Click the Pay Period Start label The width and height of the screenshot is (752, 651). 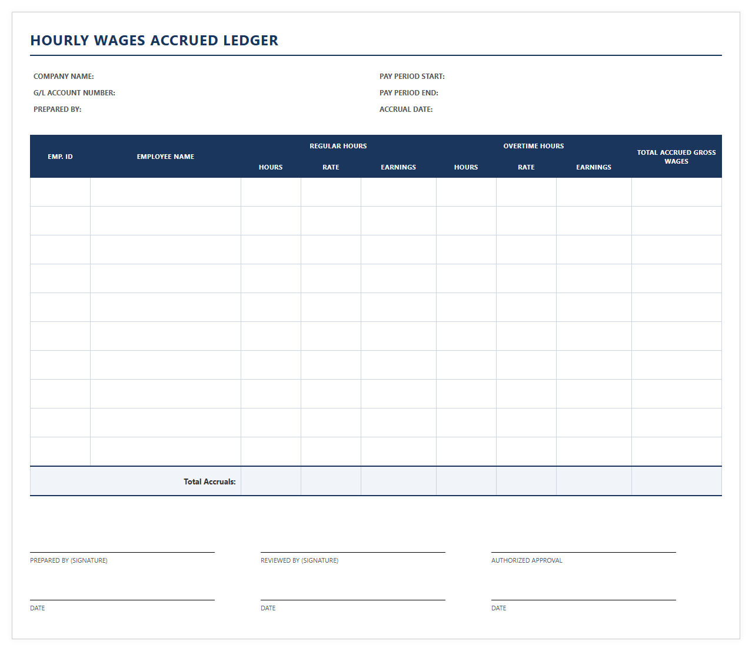coord(412,77)
